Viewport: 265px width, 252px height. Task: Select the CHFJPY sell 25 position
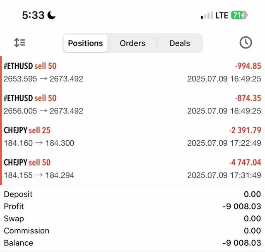pyautogui.click(x=132, y=137)
